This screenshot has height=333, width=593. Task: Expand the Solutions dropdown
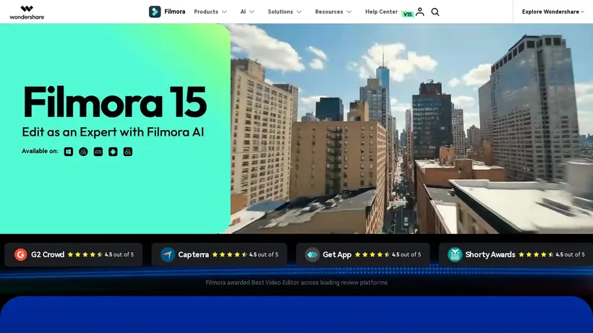(284, 12)
